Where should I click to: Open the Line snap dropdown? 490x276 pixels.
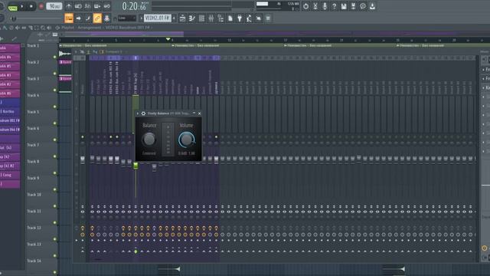coord(126,18)
